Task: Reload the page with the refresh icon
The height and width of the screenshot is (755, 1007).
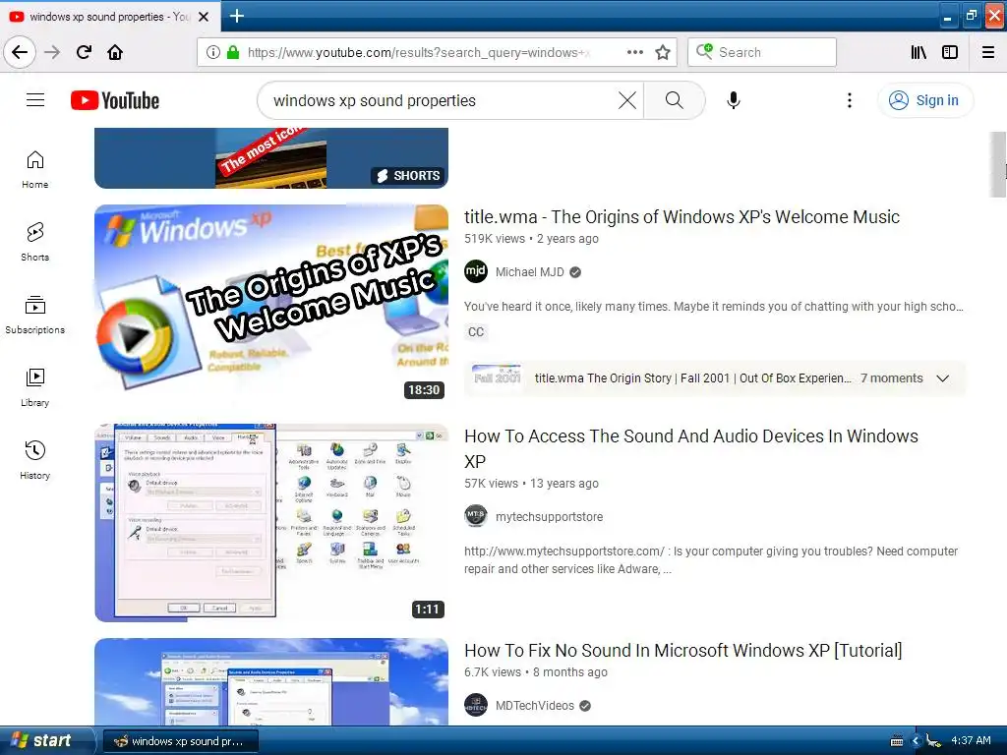Action: point(84,52)
